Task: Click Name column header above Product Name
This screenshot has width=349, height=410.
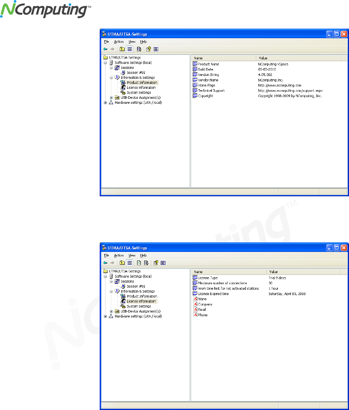Action: coord(224,58)
